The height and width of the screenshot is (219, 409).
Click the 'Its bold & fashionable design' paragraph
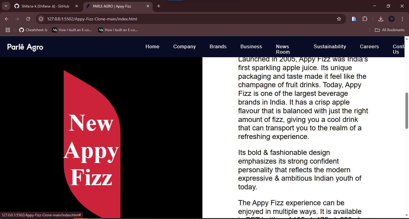pos(300,170)
